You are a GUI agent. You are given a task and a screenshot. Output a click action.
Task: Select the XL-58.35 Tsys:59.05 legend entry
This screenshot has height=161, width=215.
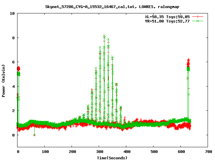(167, 17)
